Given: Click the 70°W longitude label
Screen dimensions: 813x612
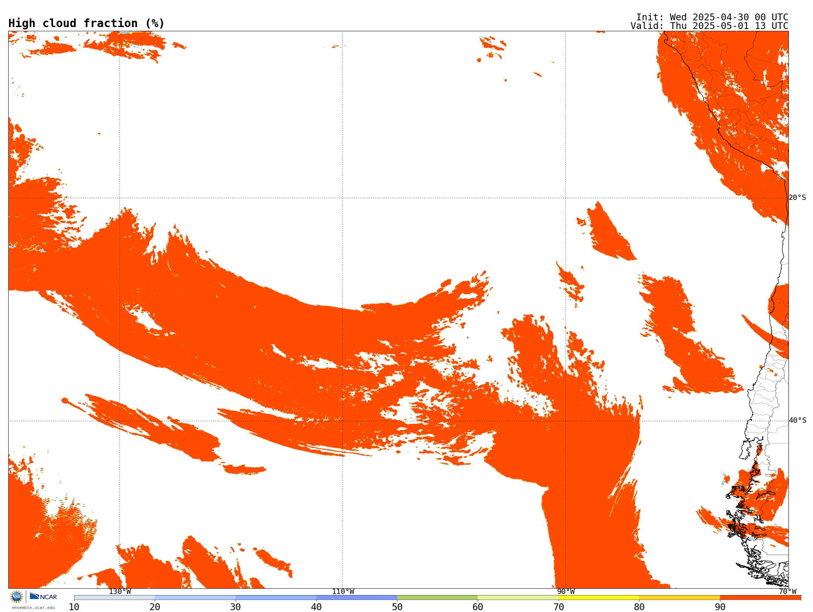Looking at the screenshot, I should coord(787,591).
